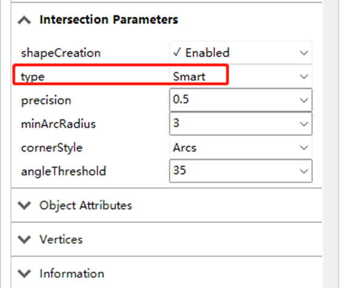Open the shapeCreation dropdown arrow
This screenshot has width=342, height=288.
(x=304, y=53)
